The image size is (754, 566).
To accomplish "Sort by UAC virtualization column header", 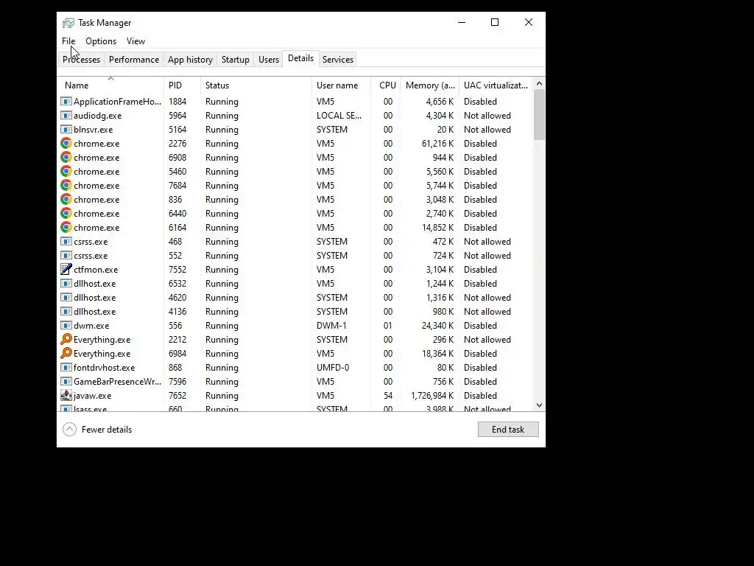I will [496, 85].
